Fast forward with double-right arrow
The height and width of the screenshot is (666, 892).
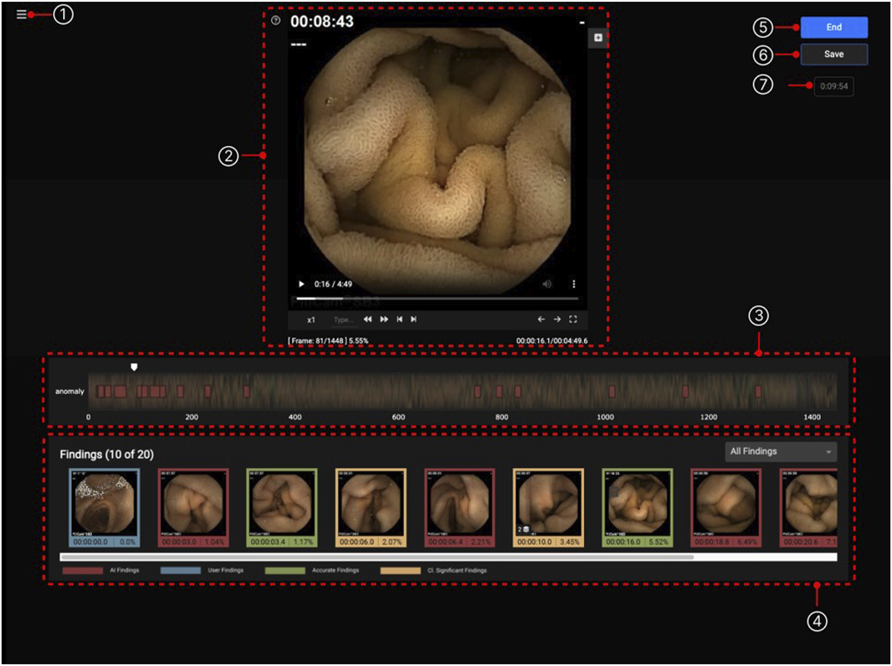[x=384, y=319]
